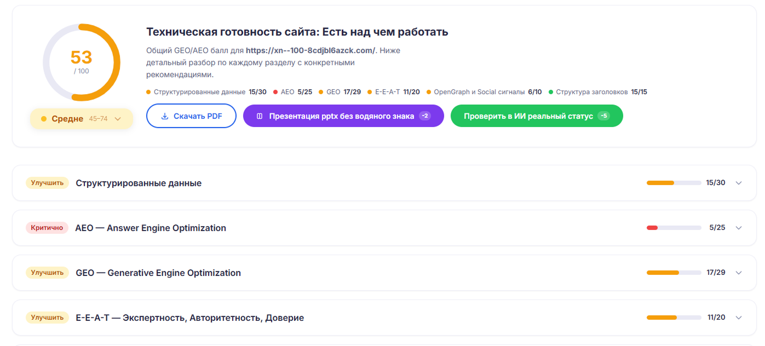Get Презентация pptx без водяного знака
Screen dimensions: 765x346
(x=343, y=116)
